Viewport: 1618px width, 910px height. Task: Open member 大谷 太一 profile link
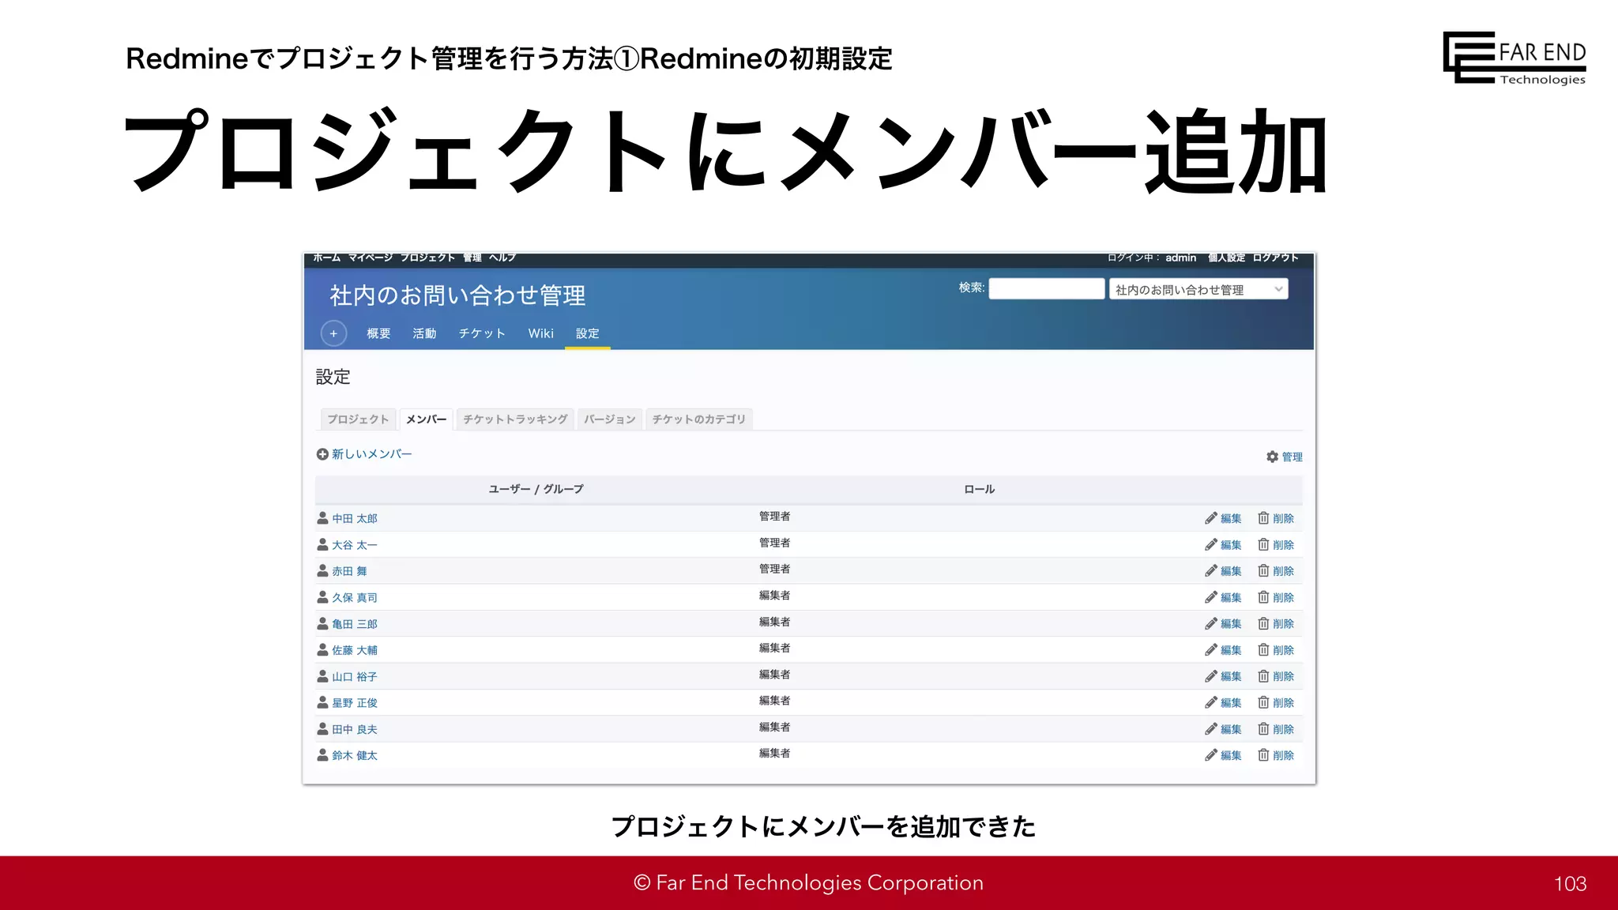click(355, 545)
